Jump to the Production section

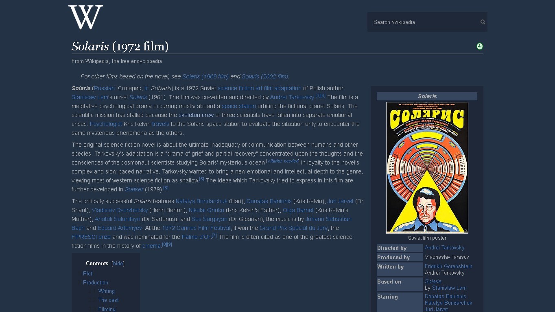click(96, 283)
